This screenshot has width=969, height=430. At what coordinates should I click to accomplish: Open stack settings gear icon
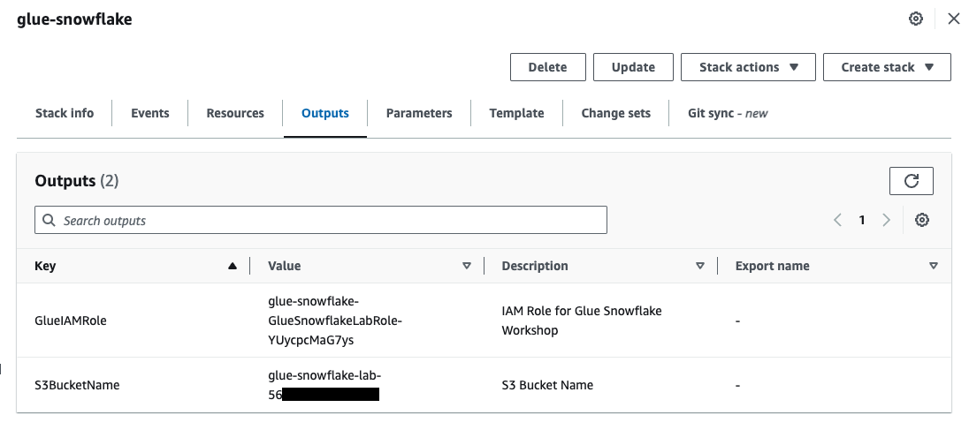coord(916,19)
